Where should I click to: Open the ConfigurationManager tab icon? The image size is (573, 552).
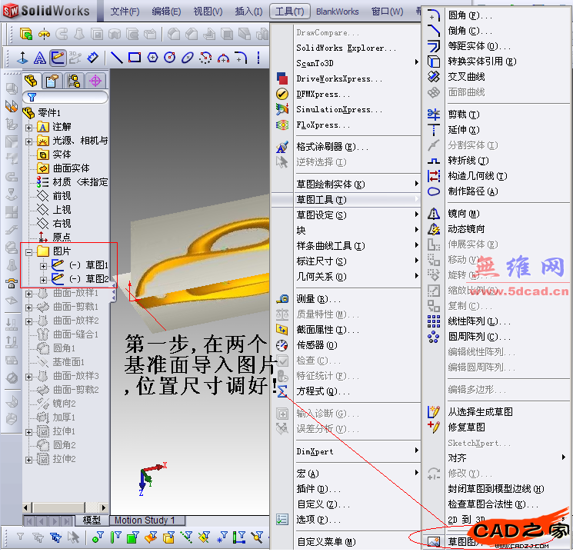[x=74, y=81]
